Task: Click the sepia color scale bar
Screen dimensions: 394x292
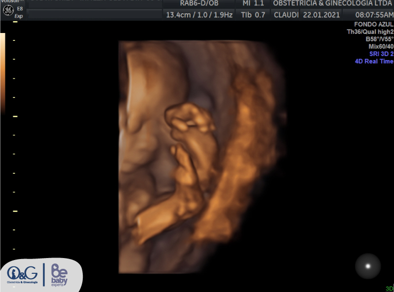Action: (x=2, y=74)
